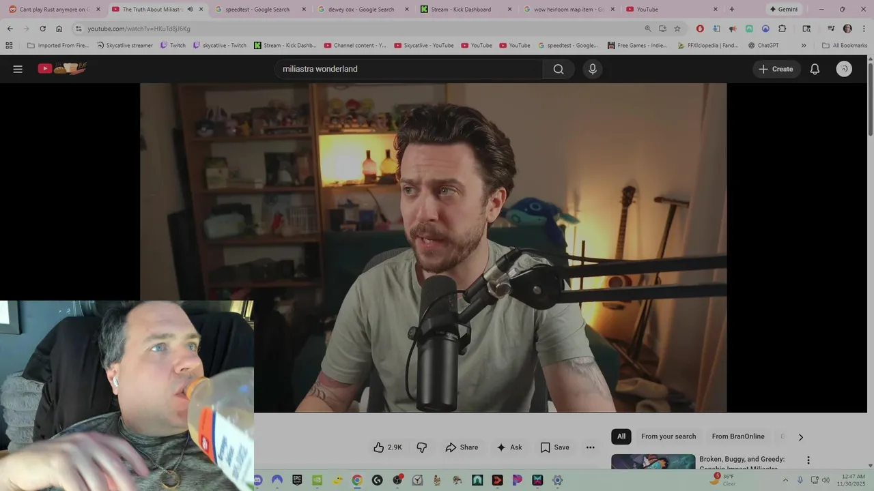Open the weather widget showing 36°F

point(722,480)
